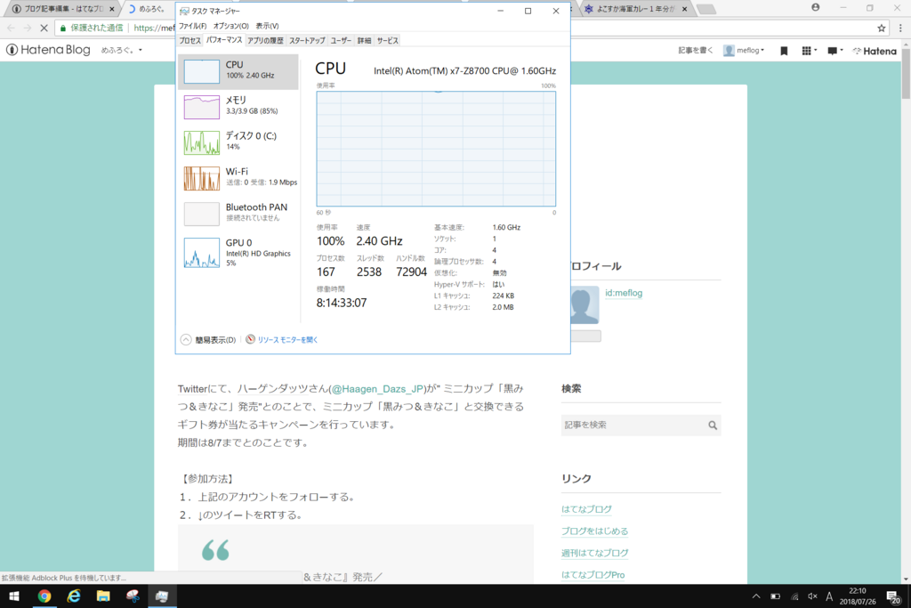Select Wi-Fi performance item
This screenshot has height=608, width=911.
coord(238,178)
